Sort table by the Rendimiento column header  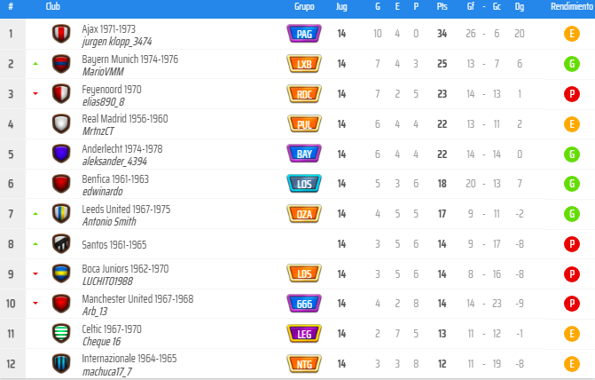(572, 6)
